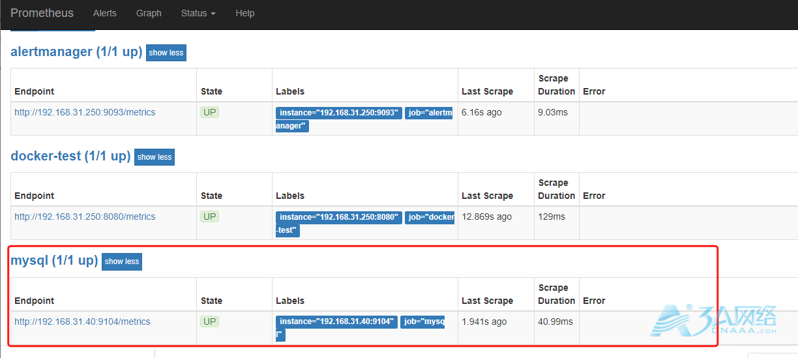Click the UP state badge for alertmanager

pyautogui.click(x=210, y=112)
